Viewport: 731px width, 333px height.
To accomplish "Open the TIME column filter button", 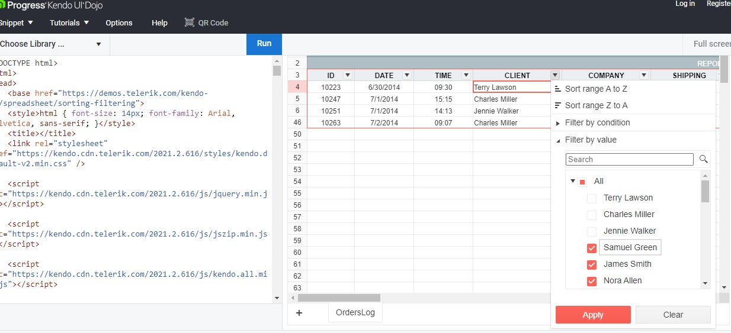I will tap(466, 75).
